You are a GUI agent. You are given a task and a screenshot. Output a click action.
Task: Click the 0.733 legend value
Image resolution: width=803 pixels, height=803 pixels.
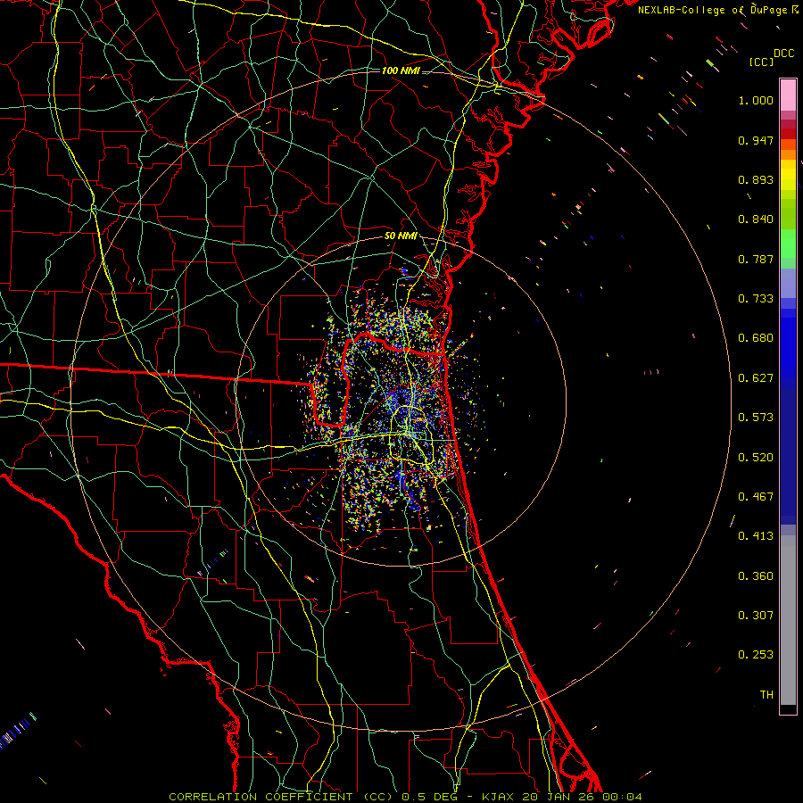756,299
